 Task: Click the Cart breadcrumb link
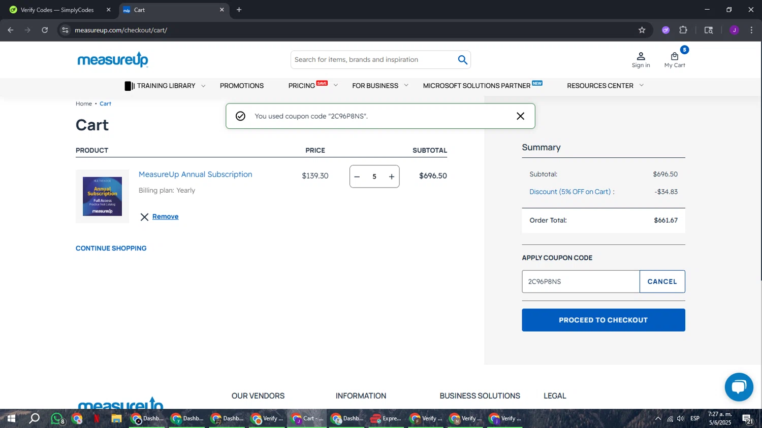(105, 103)
